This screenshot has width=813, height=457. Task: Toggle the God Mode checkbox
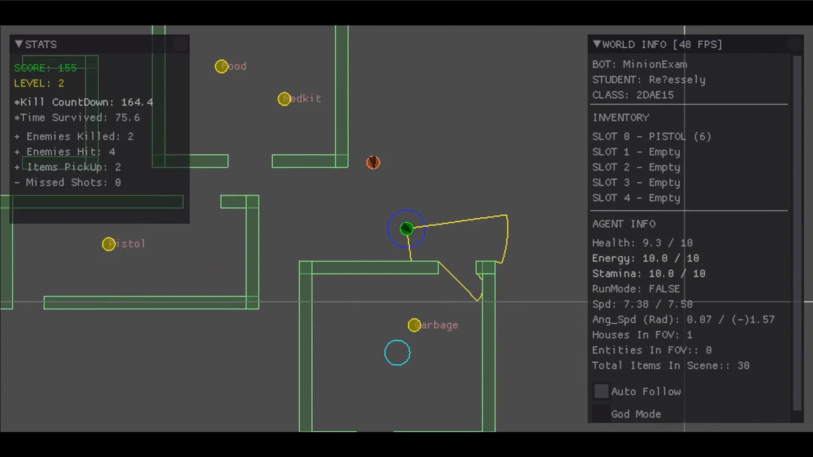click(x=601, y=414)
